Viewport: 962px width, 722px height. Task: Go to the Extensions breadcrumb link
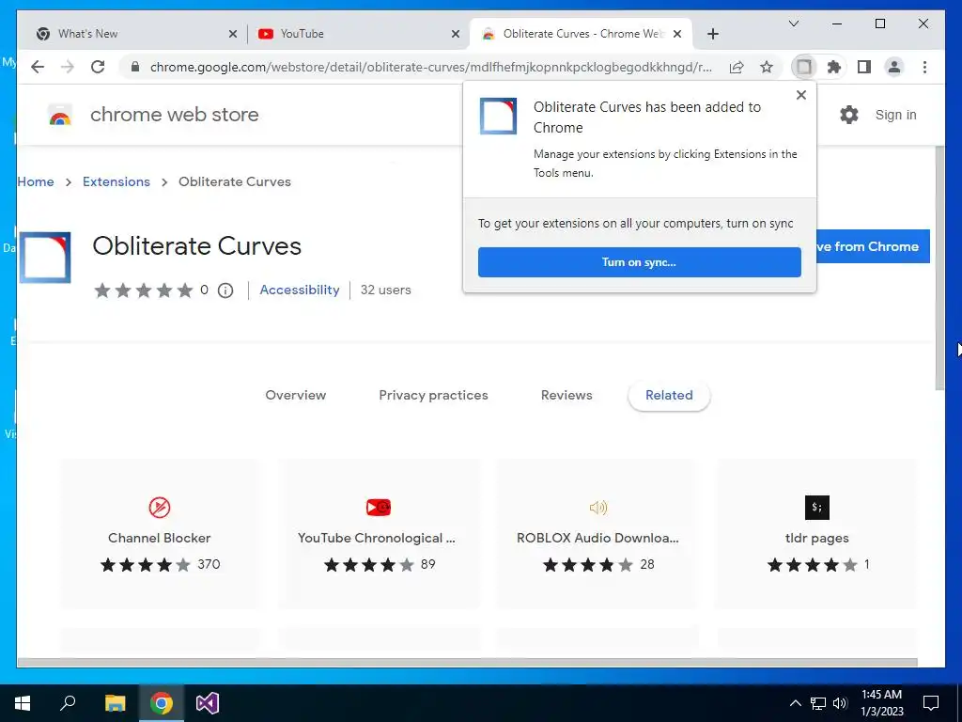pyautogui.click(x=116, y=181)
